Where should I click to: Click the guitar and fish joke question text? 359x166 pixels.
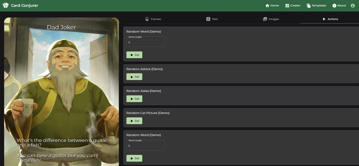pos(62,143)
